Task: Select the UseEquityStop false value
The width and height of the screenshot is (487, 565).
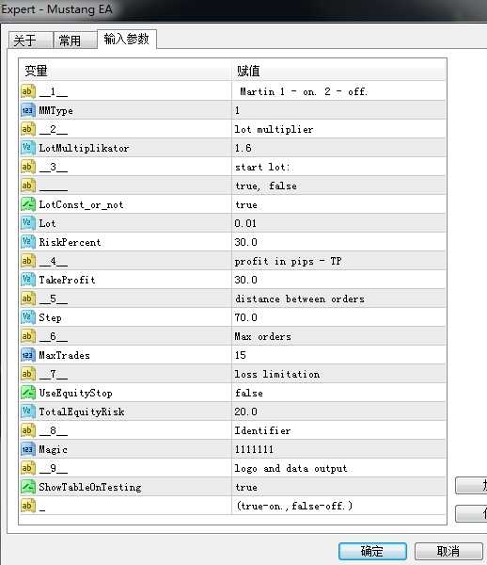Action: [x=338, y=393]
